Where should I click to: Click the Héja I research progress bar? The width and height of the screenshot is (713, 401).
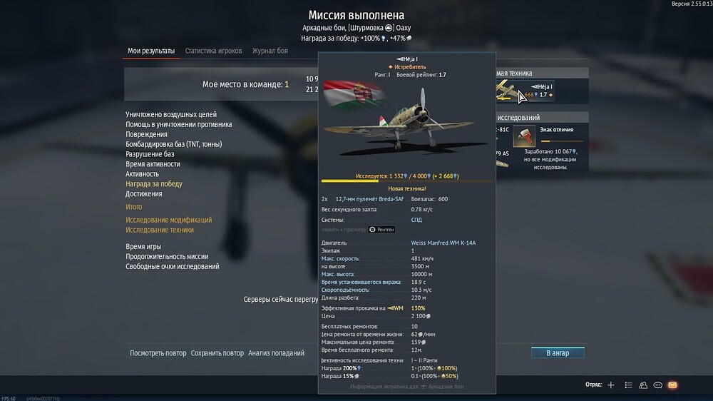[x=407, y=181]
